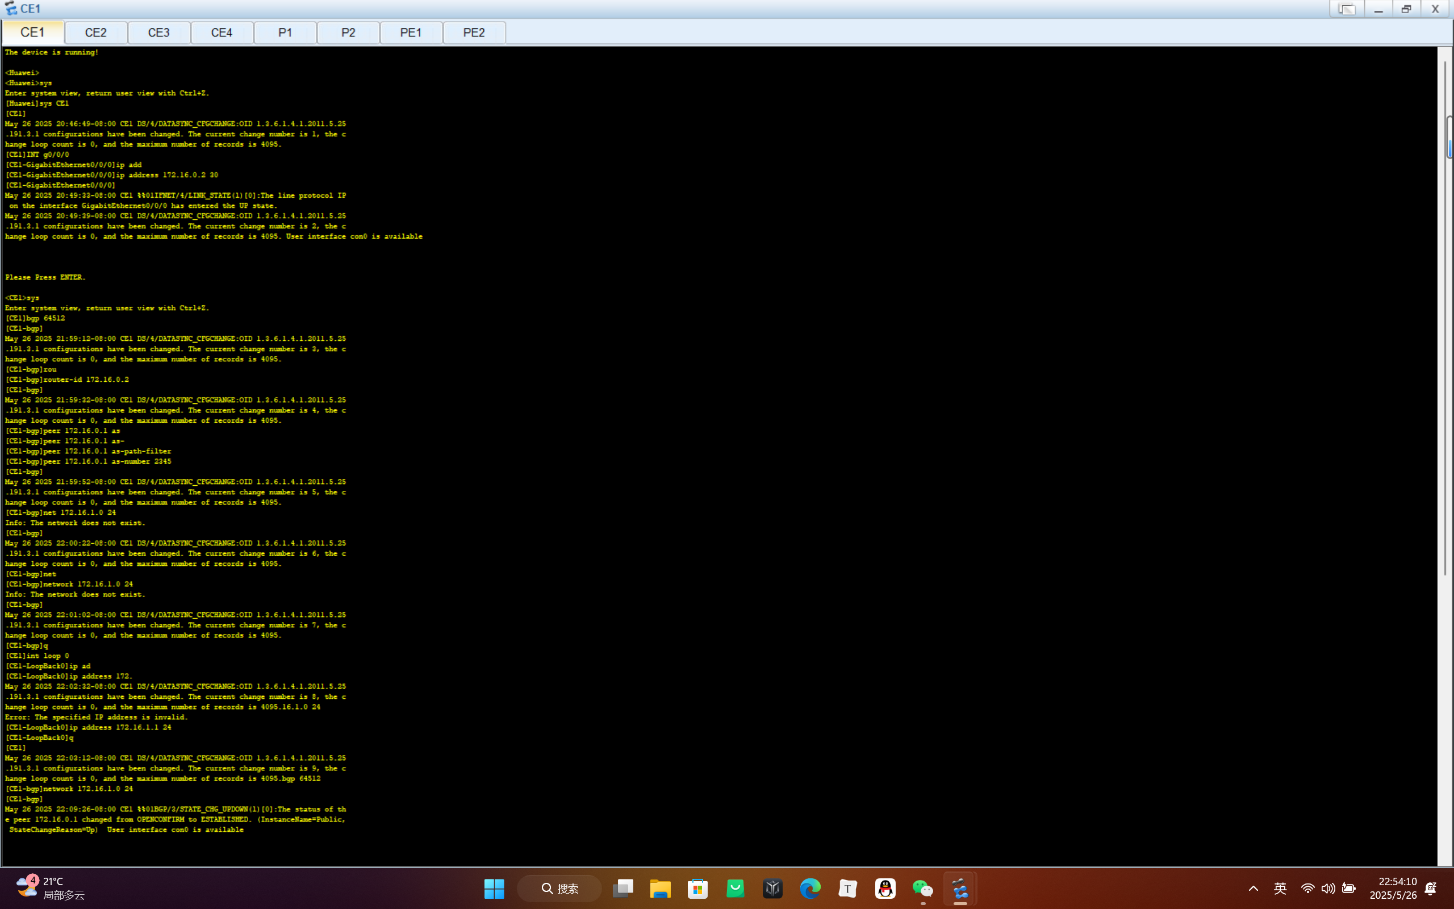Screen dimensions: 1454x909
Task: Click the window tile icon in title bar
Action: point(1347,9)
